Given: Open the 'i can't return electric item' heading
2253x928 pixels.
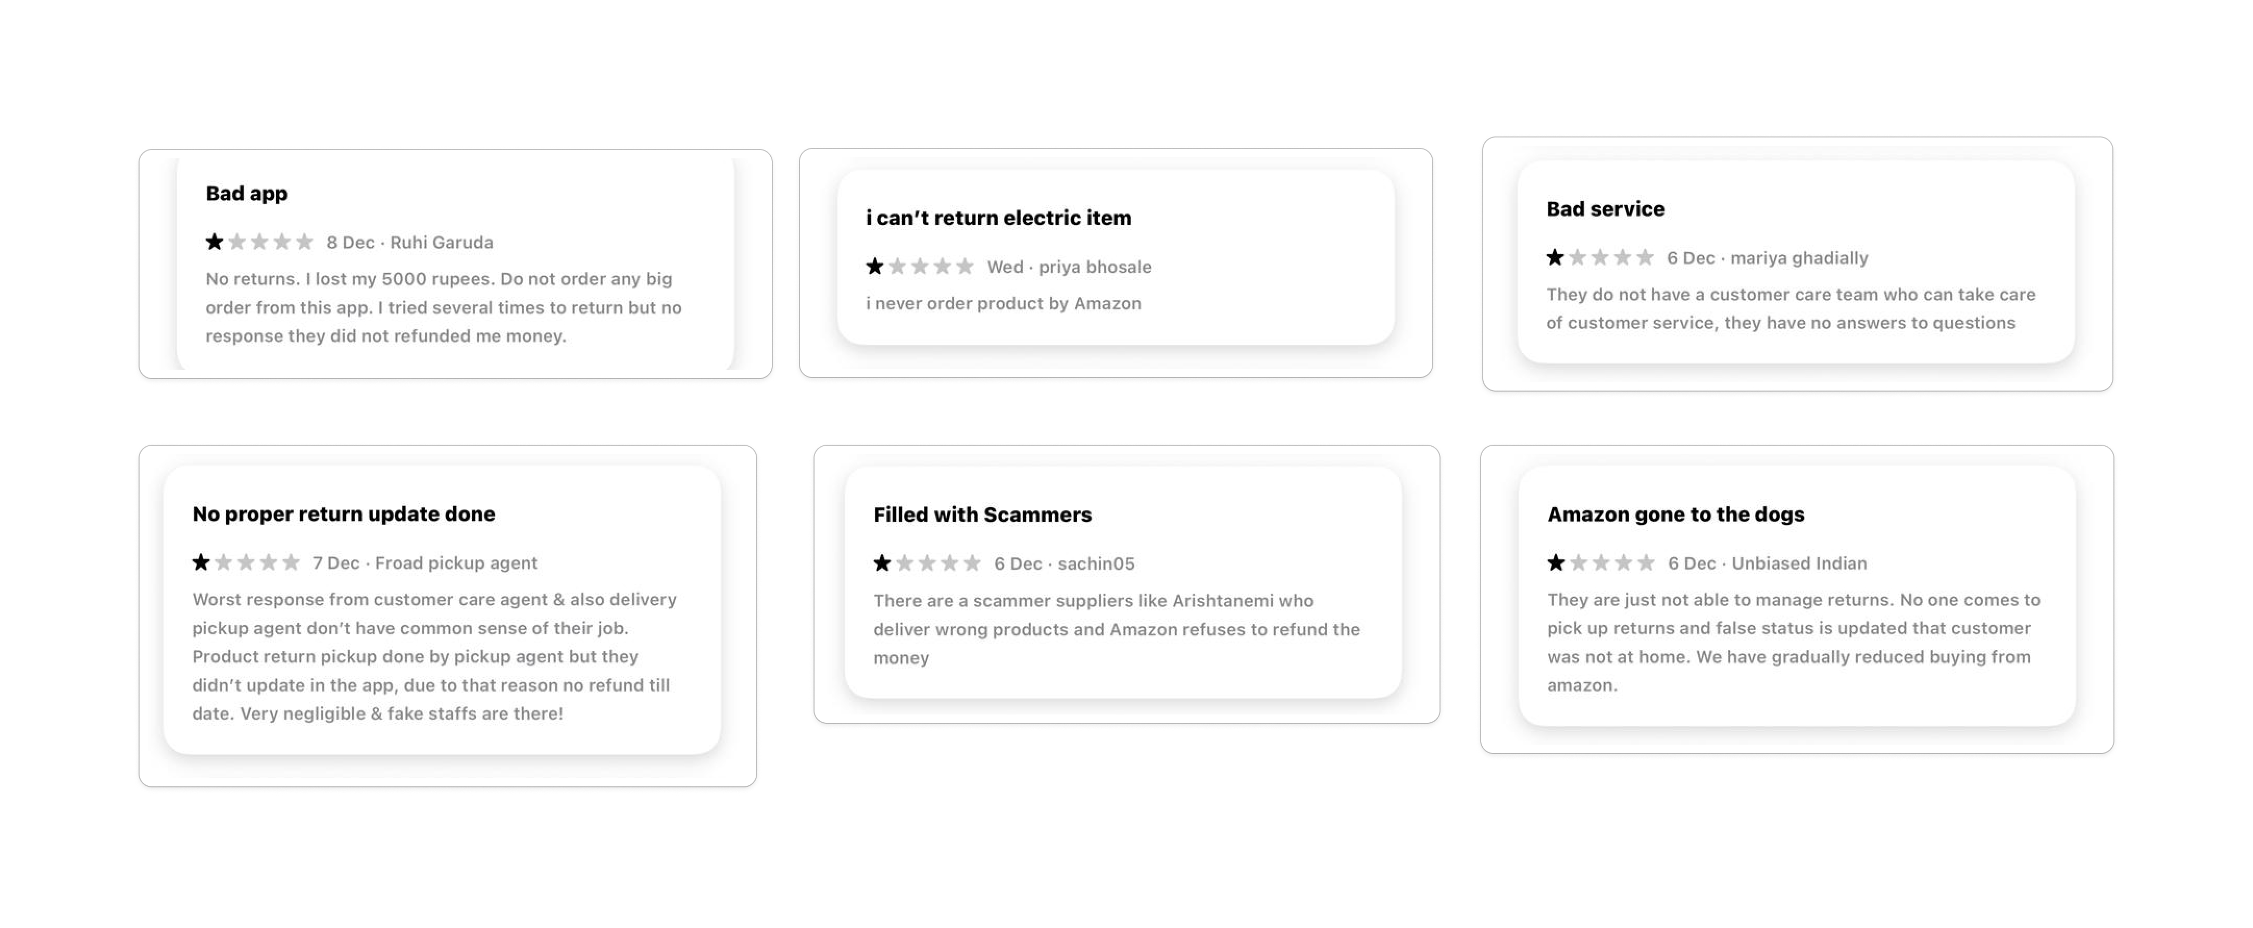Looking at the screenshot, I should point(998,218).
